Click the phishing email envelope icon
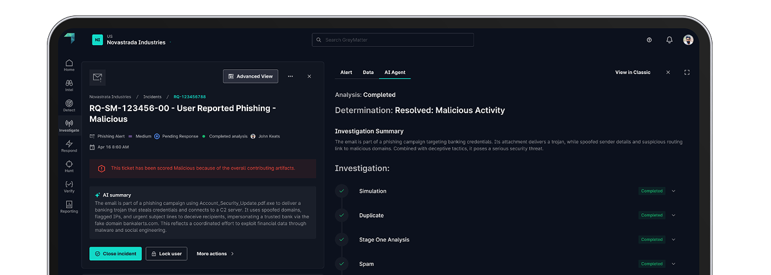The image size is (771, 275). pyautogui.click(x=98, y=77)
